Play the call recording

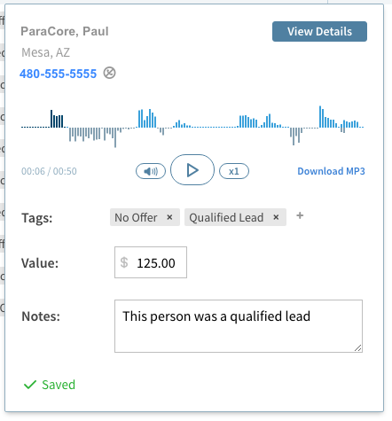point(192,170)
